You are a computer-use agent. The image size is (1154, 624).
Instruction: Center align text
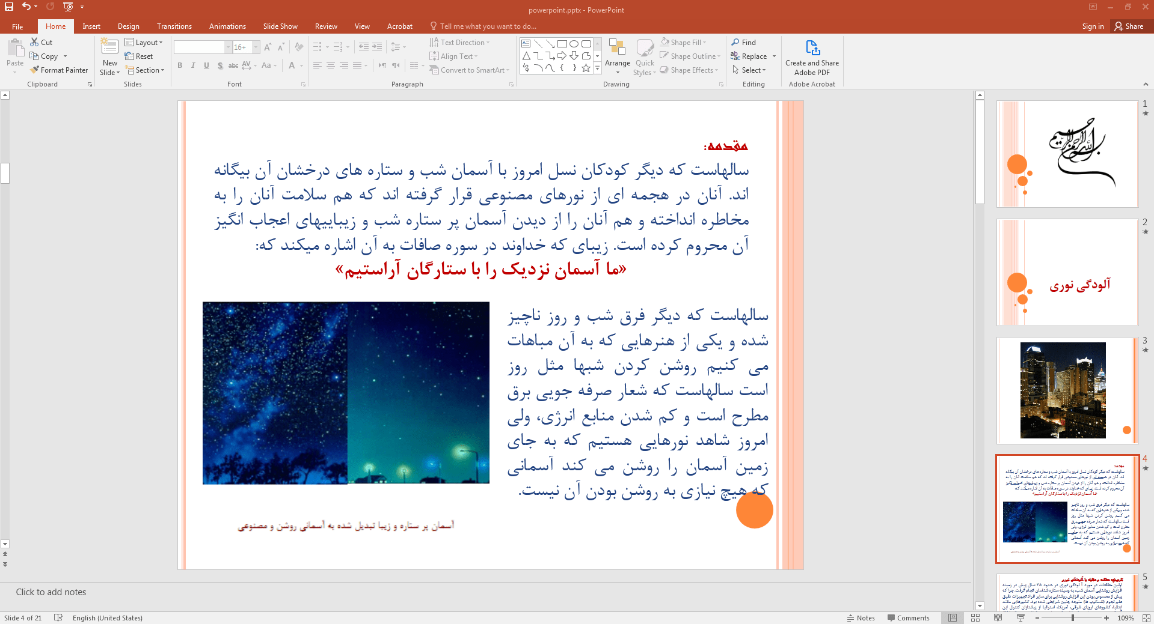[330, 65]
